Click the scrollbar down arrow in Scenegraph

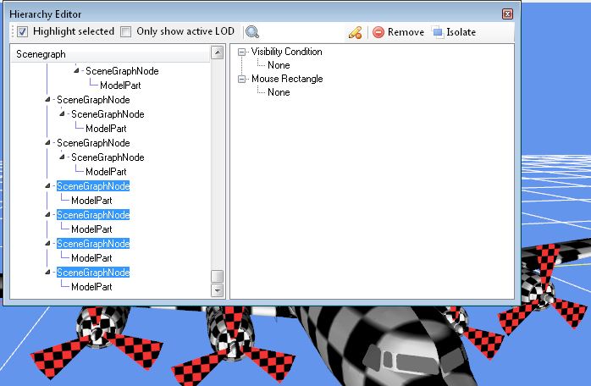[217, 290]
